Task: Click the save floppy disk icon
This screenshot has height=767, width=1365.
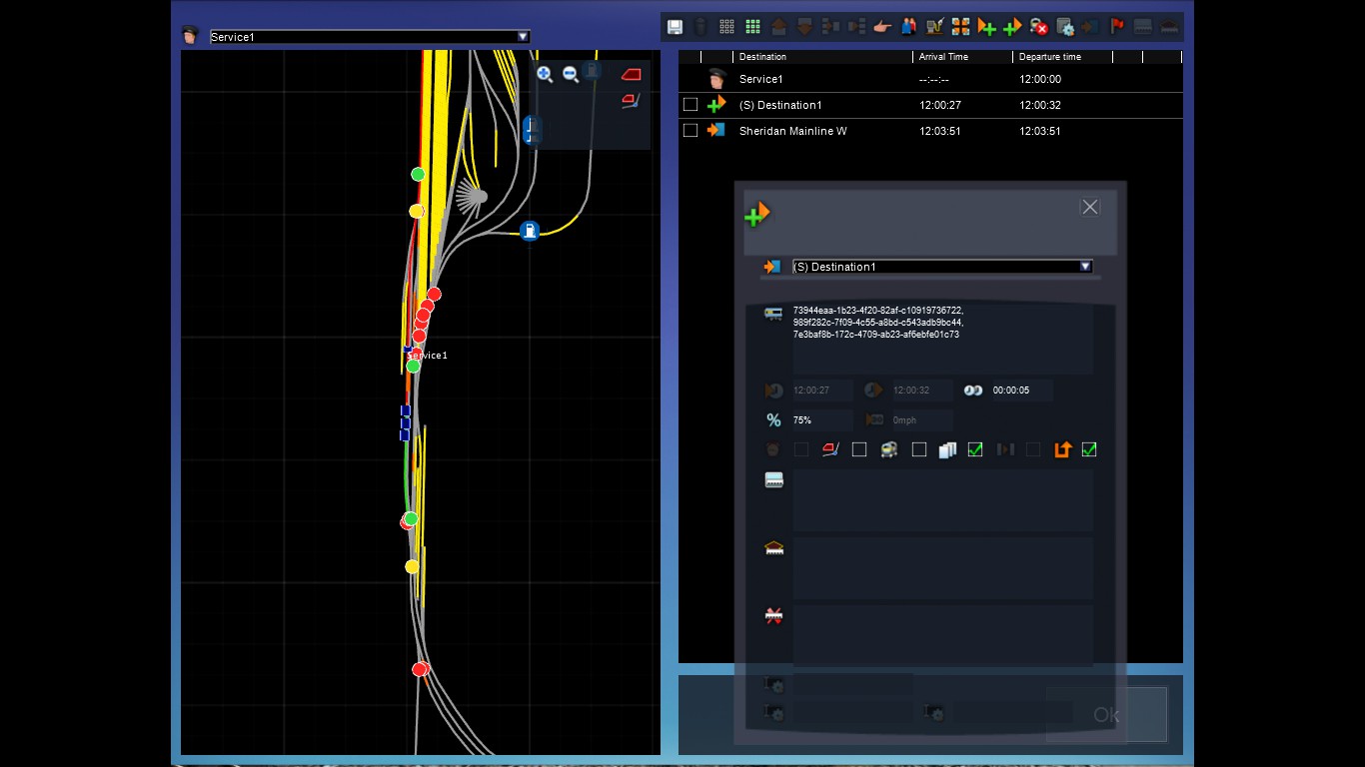Action: pos(675,27)
